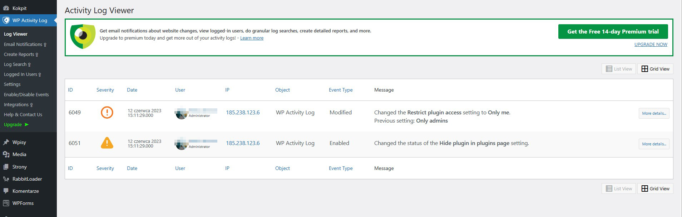The width and height of the screenshot is (682, 217).
Task: Click Enabled event type cell
Action: tap(339, 143)
